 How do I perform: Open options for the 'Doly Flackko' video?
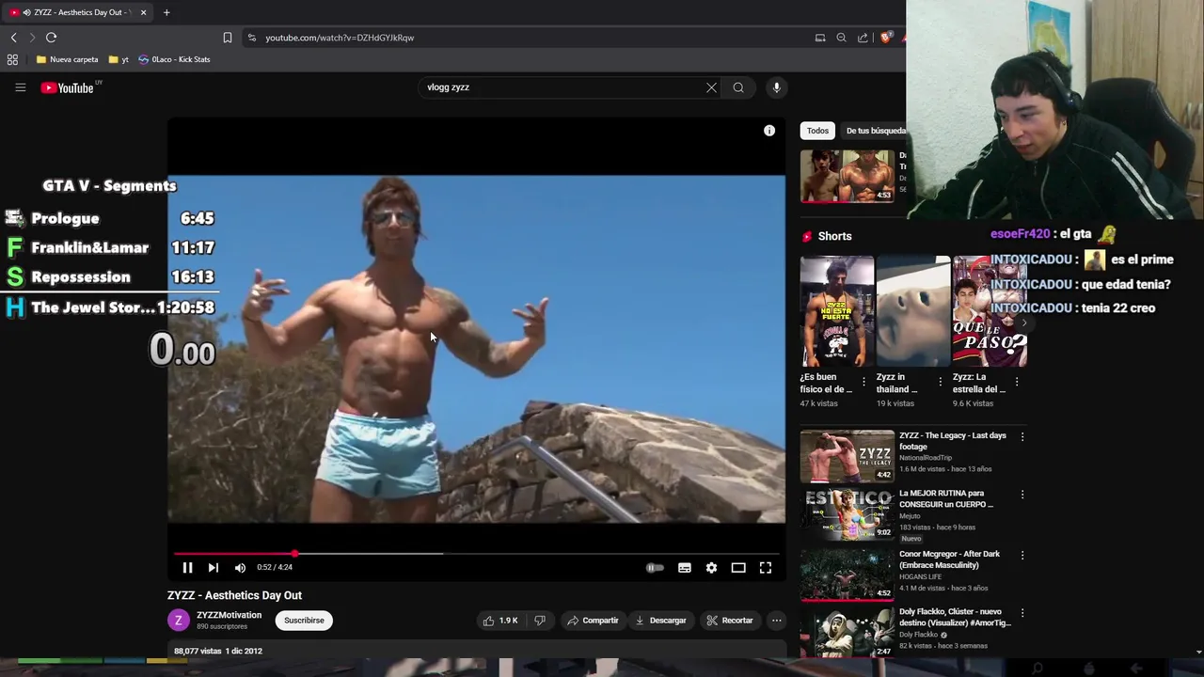pyautogui.click(x=1022, y=612)
